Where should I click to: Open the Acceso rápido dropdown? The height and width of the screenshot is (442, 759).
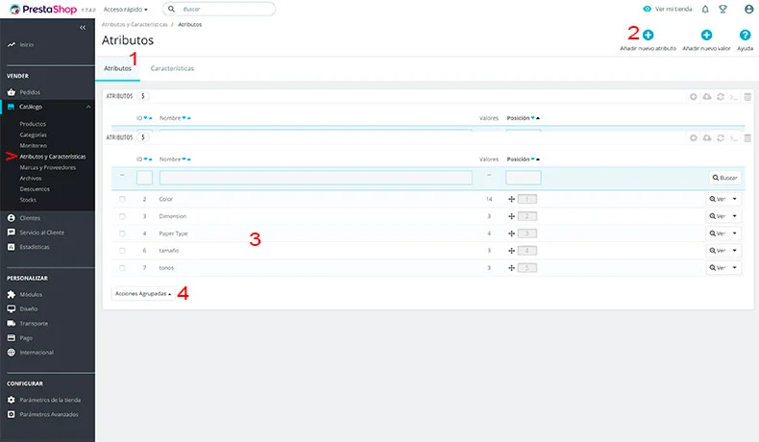click(125, 10)
